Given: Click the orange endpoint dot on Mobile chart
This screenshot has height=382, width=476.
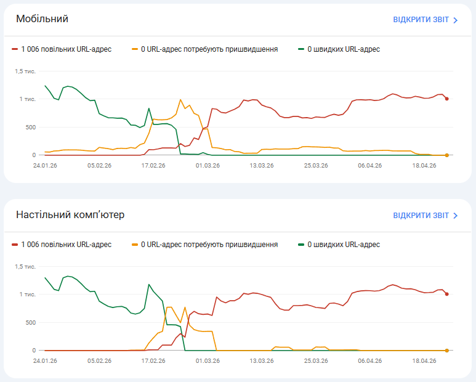Looking at the screenshot, I should click(446, 155).
